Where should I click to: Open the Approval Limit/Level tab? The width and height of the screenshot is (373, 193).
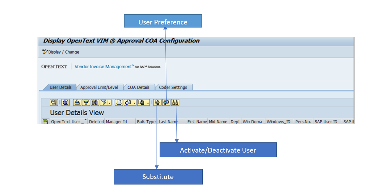click(x=99, y=87)
